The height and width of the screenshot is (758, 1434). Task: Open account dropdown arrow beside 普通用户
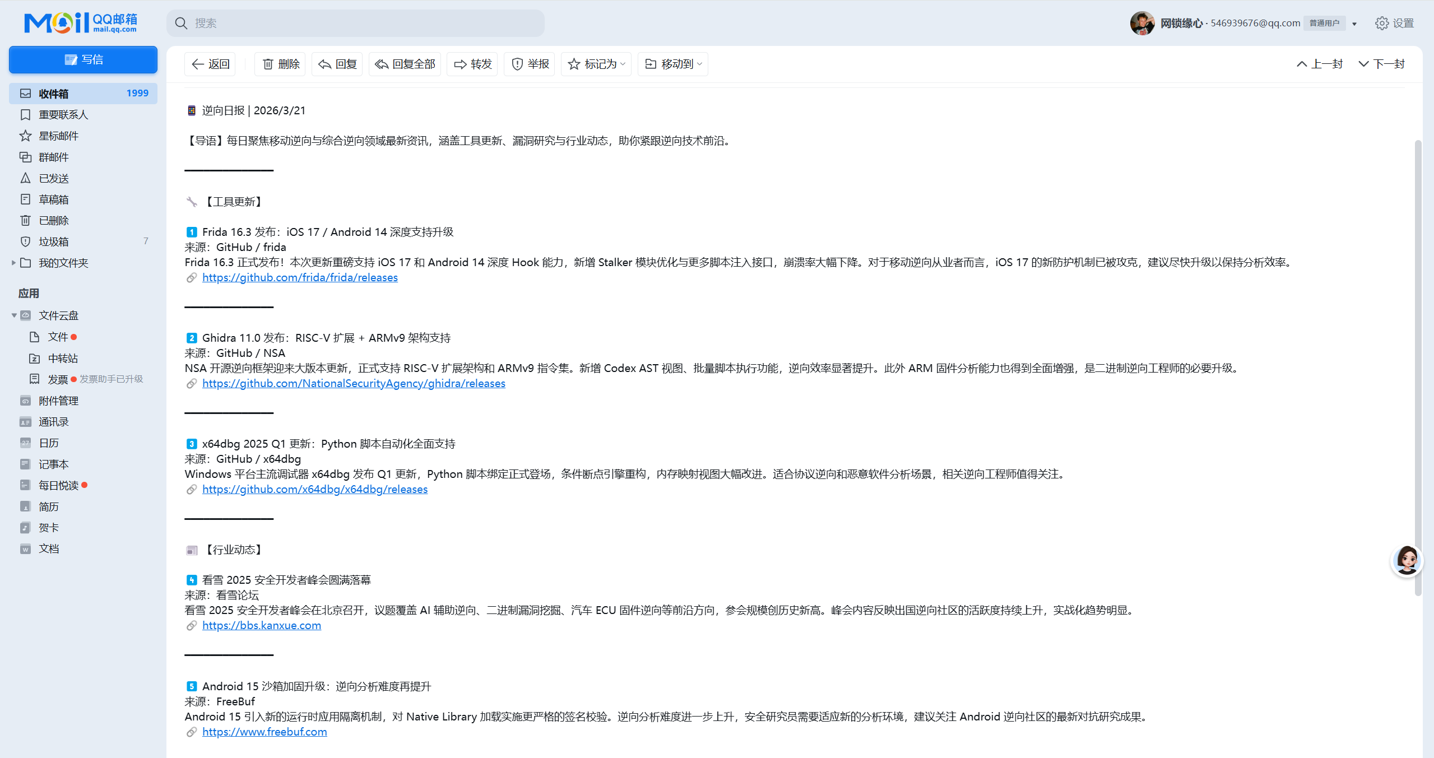[x=1354, y=24]
